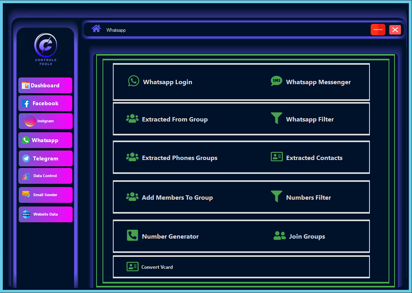Screen dimensions: 412x293
Task: Click the SMS bubble icon for Whatsapp Messenger
Action: [277, 81]
